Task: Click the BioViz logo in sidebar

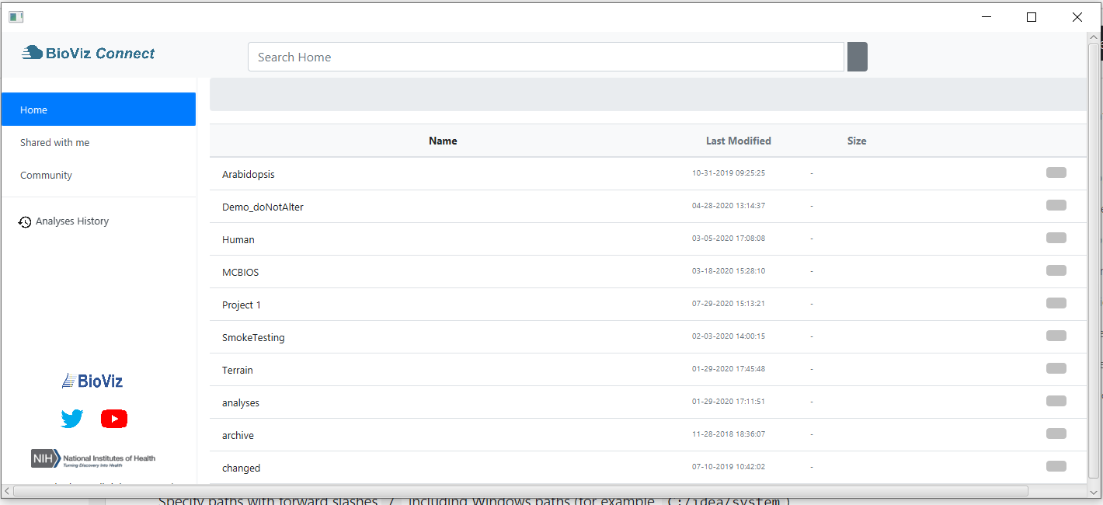Action: click(x=92, y=381)
